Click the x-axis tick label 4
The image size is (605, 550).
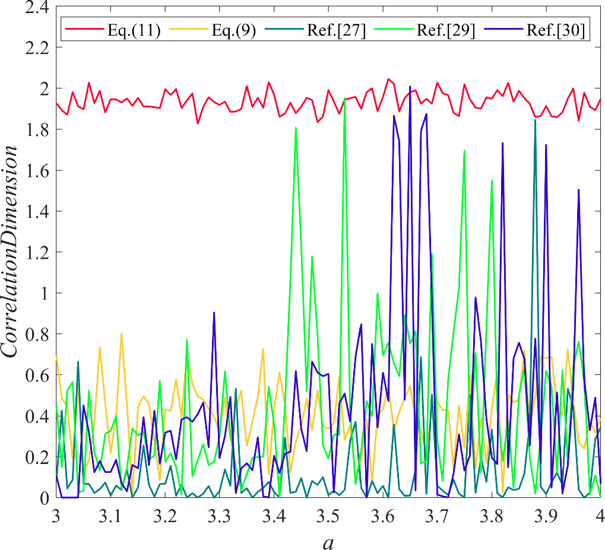(x=600, y=516)
